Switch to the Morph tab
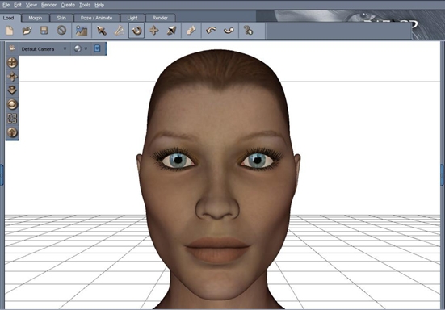 point(36,18)
